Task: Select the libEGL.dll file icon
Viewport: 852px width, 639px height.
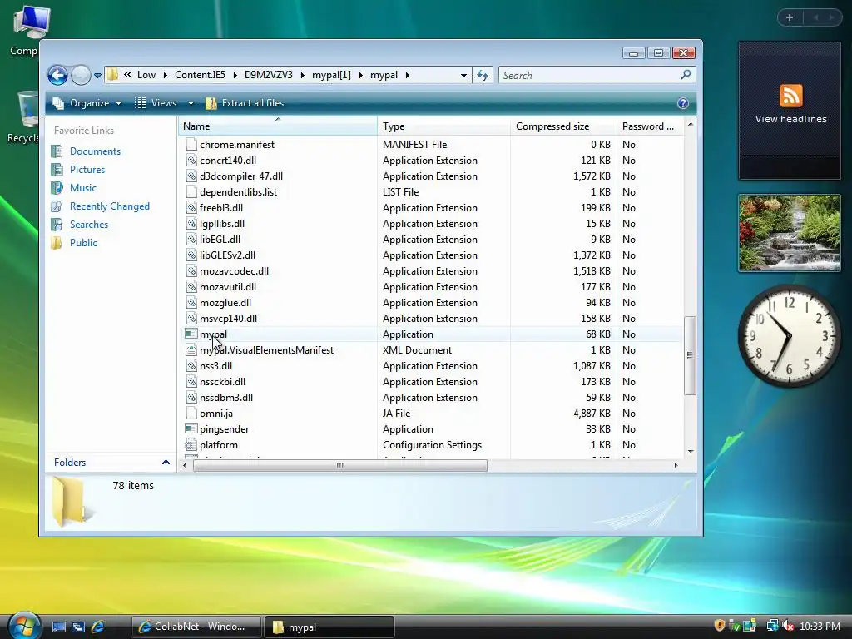Action: click(191, 239)
